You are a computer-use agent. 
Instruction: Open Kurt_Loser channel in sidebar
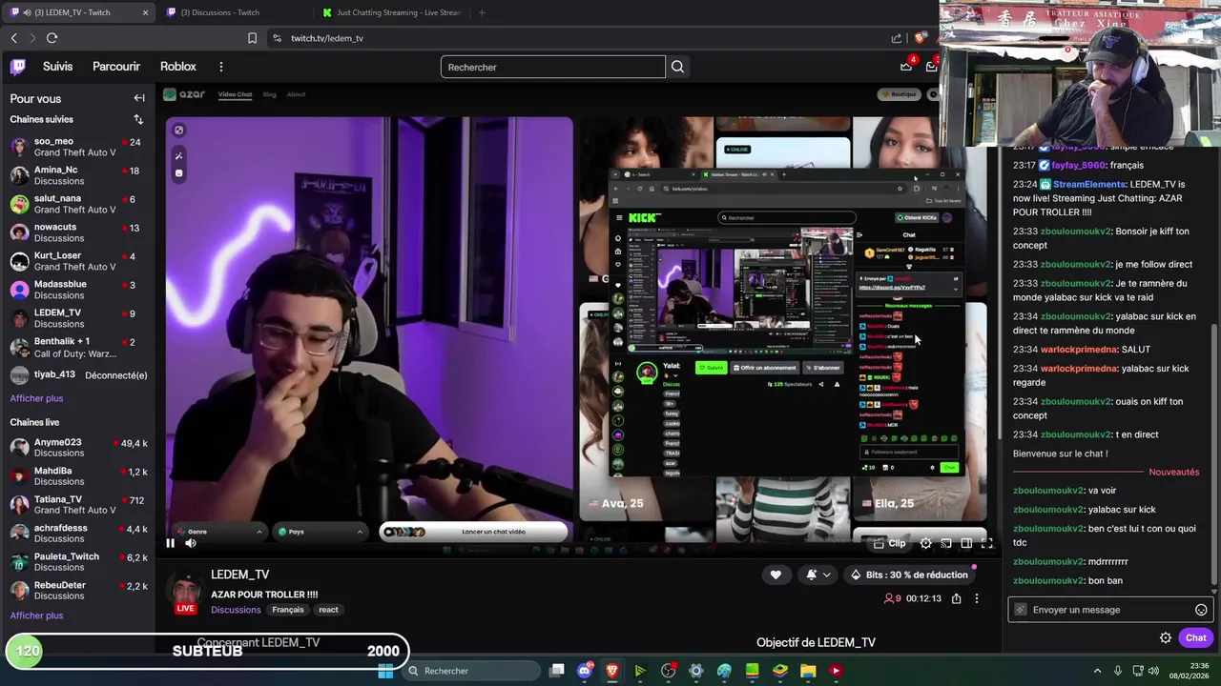coord(76,261)
